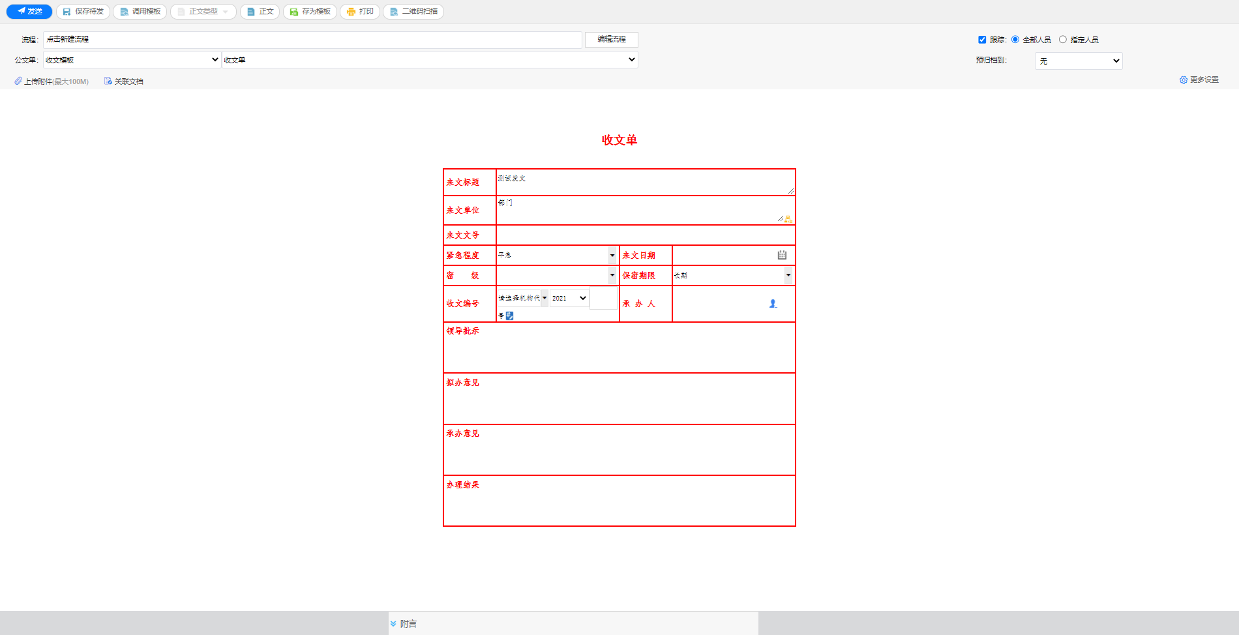Image resolution: width=1239 pixels, height=635 pixels.
Task: Open the calendar picker for 来文日期
Action: click(782, 254)
